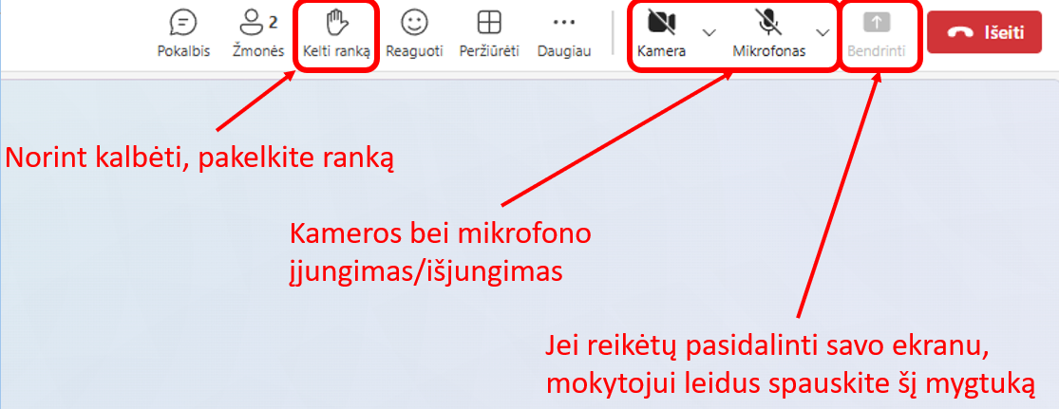The image size is (1059, 409).
Task: Raise hand with Kelti ranką
Action: tap(336, 34)
